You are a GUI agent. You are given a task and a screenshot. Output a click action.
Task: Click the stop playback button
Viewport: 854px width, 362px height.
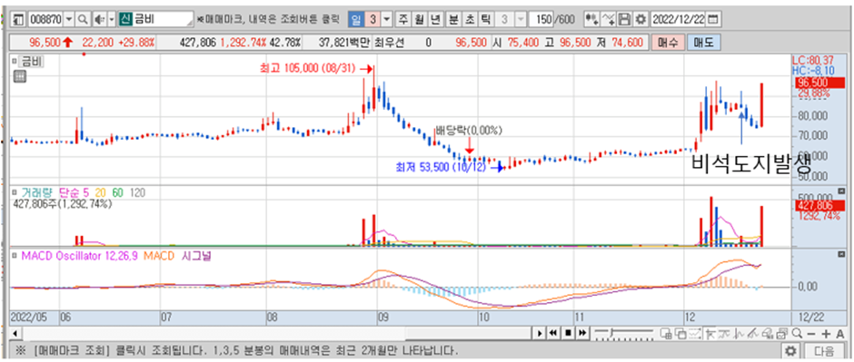568,333
